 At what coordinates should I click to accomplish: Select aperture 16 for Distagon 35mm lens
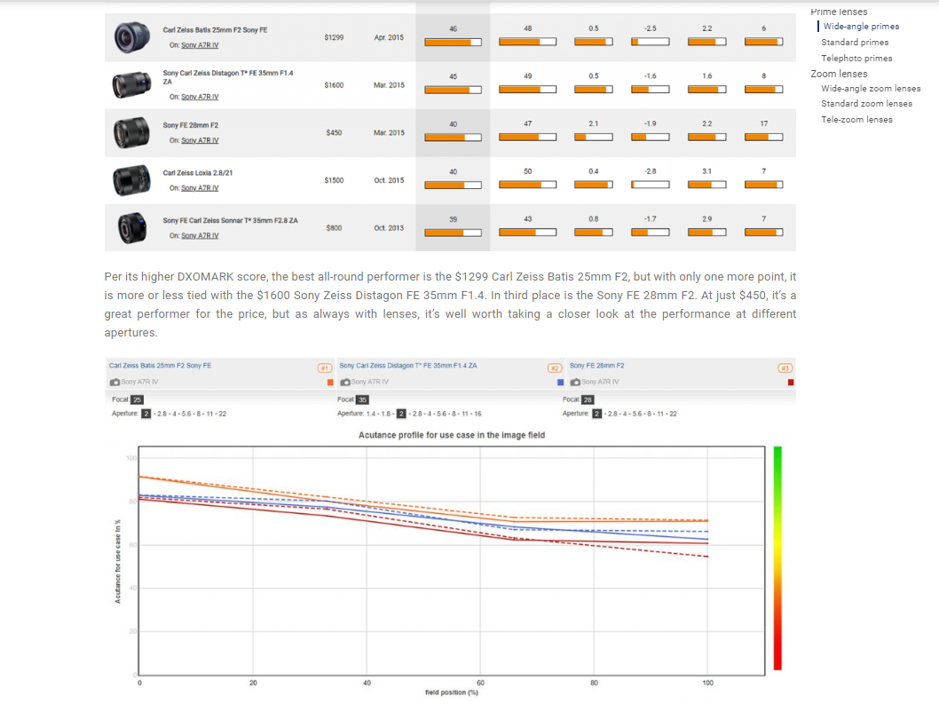tap(477, 414)
